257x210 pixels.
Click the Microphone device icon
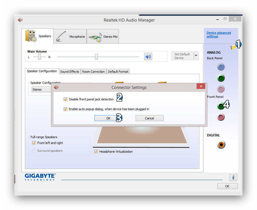pyautogui.click(x=61, y=36)
